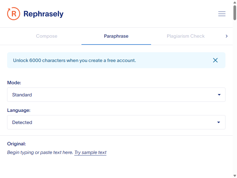Switch to the Plagiarism Check tab
Viewport: 237px width, 178px height.
point(186,36)
